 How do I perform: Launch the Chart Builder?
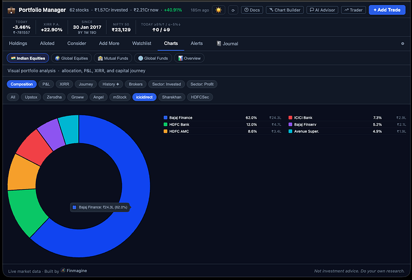pyautogui.click(x=285, y=10)
